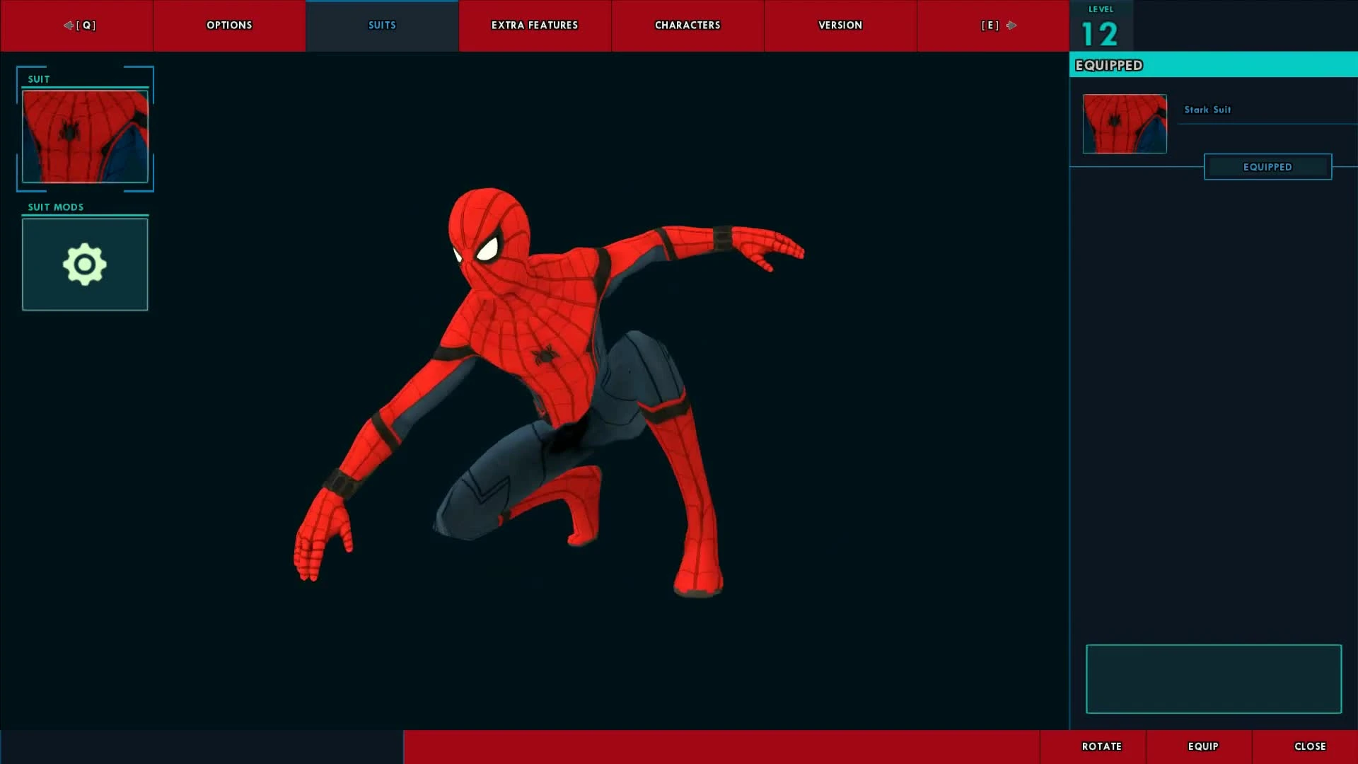Switch to the Suits tab

pyautogui.click(x=382, y=25)
